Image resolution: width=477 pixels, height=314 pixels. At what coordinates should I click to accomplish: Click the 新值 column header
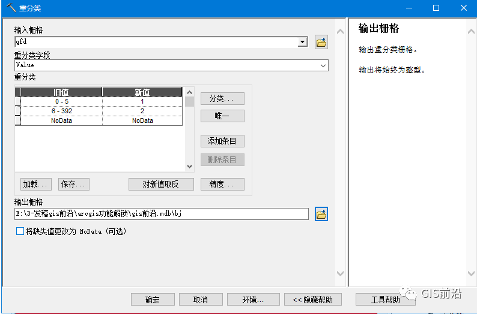pyautogui.click(x=142, y=92)
